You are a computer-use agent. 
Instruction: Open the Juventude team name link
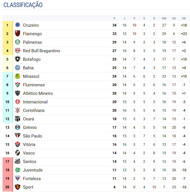tap(33, 170)
